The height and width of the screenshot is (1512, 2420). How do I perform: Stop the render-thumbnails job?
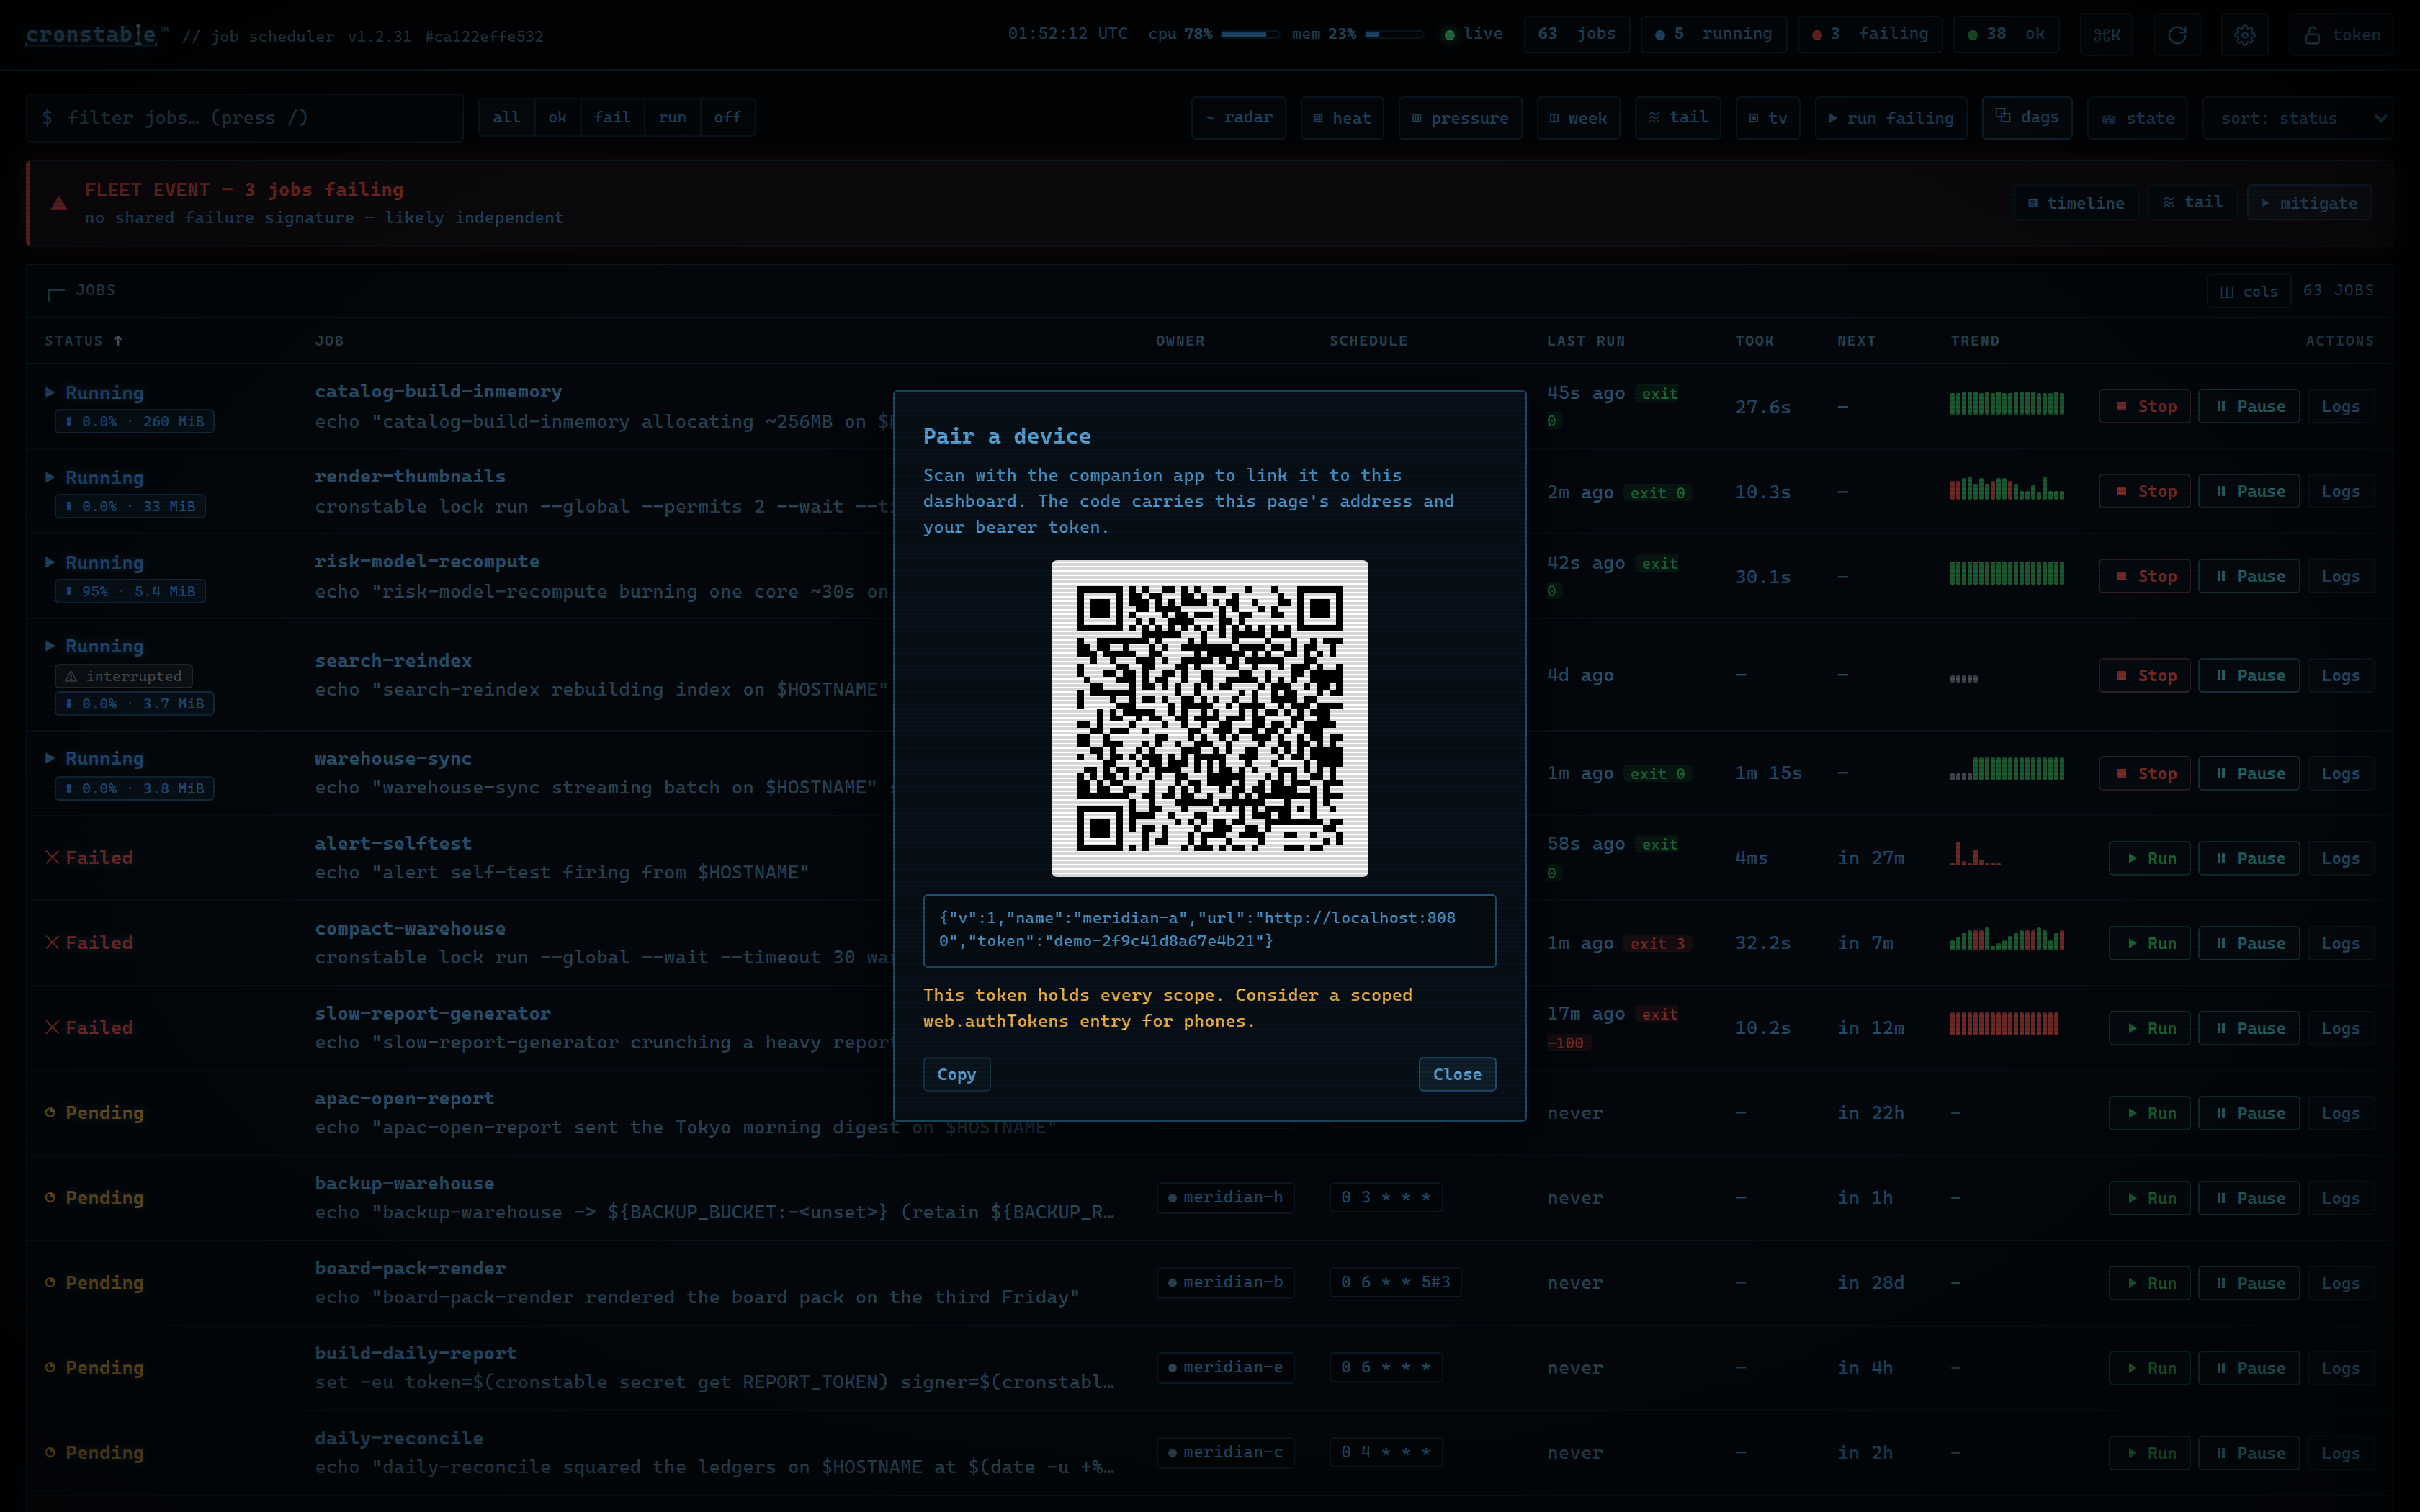point(2145,492)
